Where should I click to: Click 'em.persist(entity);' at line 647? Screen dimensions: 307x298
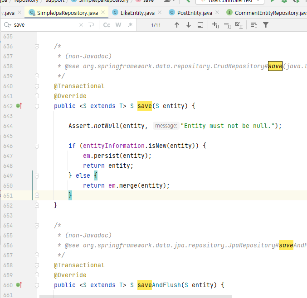pos(117,156)
